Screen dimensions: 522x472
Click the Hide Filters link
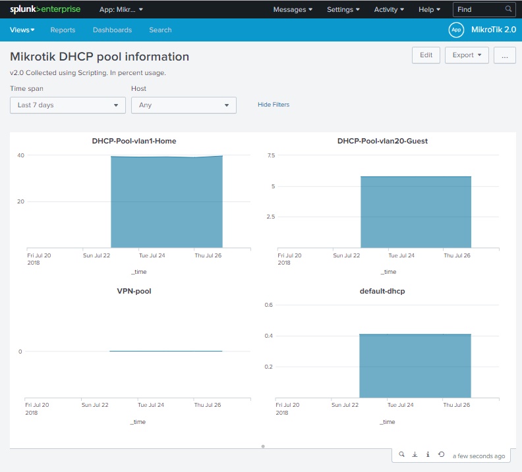[274, 105]
